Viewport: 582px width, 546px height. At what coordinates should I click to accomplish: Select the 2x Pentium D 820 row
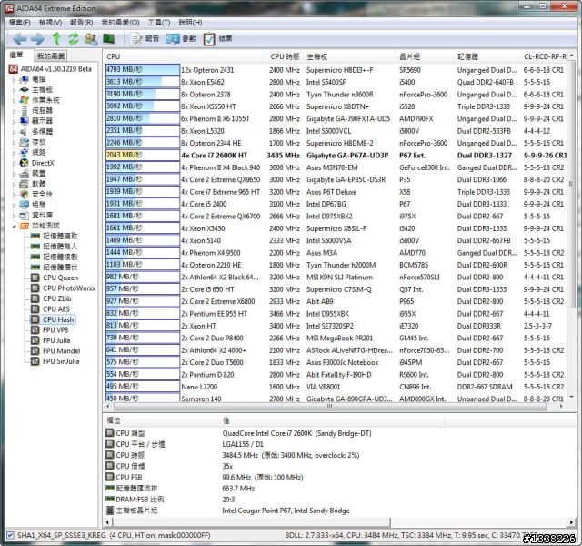(336, 374)
